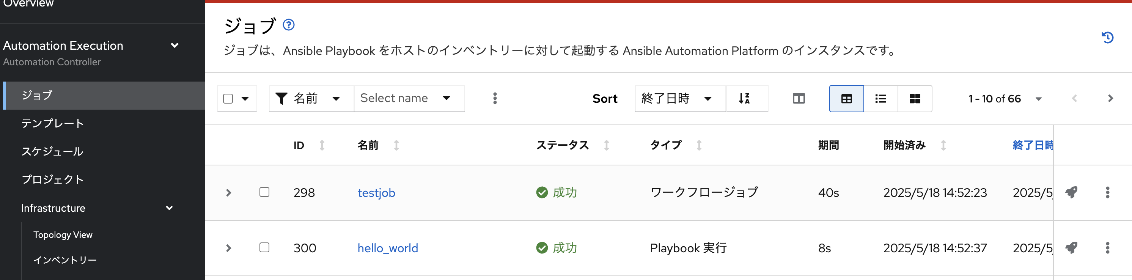This screenshot has height=280, width=1132.
Task: Switch to the card view layout
Action: click(915, 99)
